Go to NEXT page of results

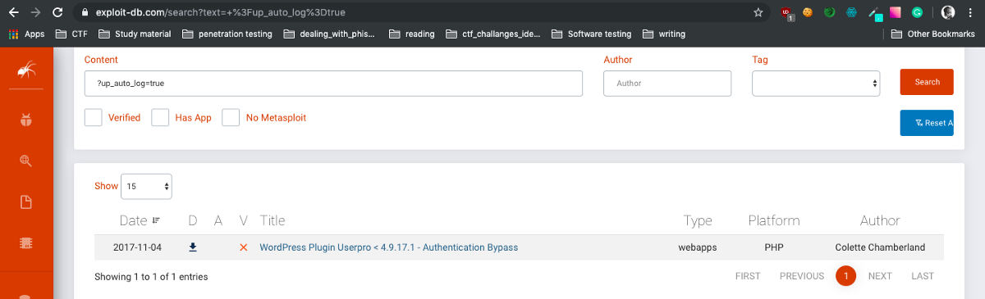point(880,276)
